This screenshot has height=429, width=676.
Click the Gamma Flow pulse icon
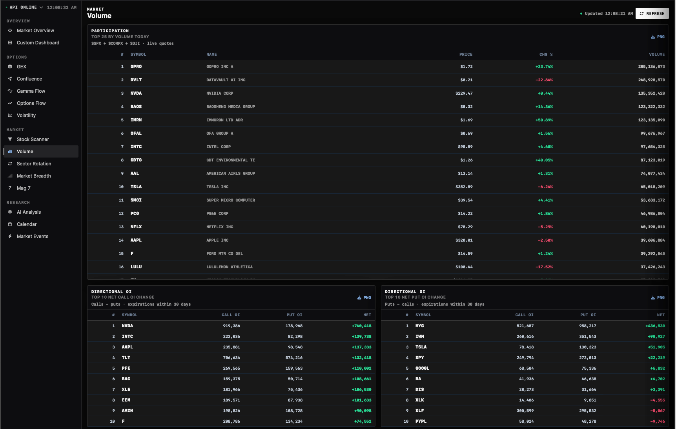point(10,91)
